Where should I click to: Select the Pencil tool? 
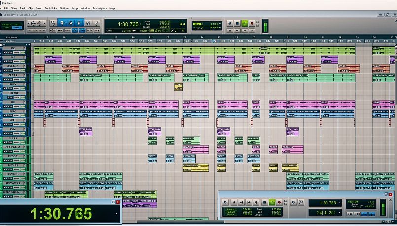pyautogui.click(x=95, y=22)
